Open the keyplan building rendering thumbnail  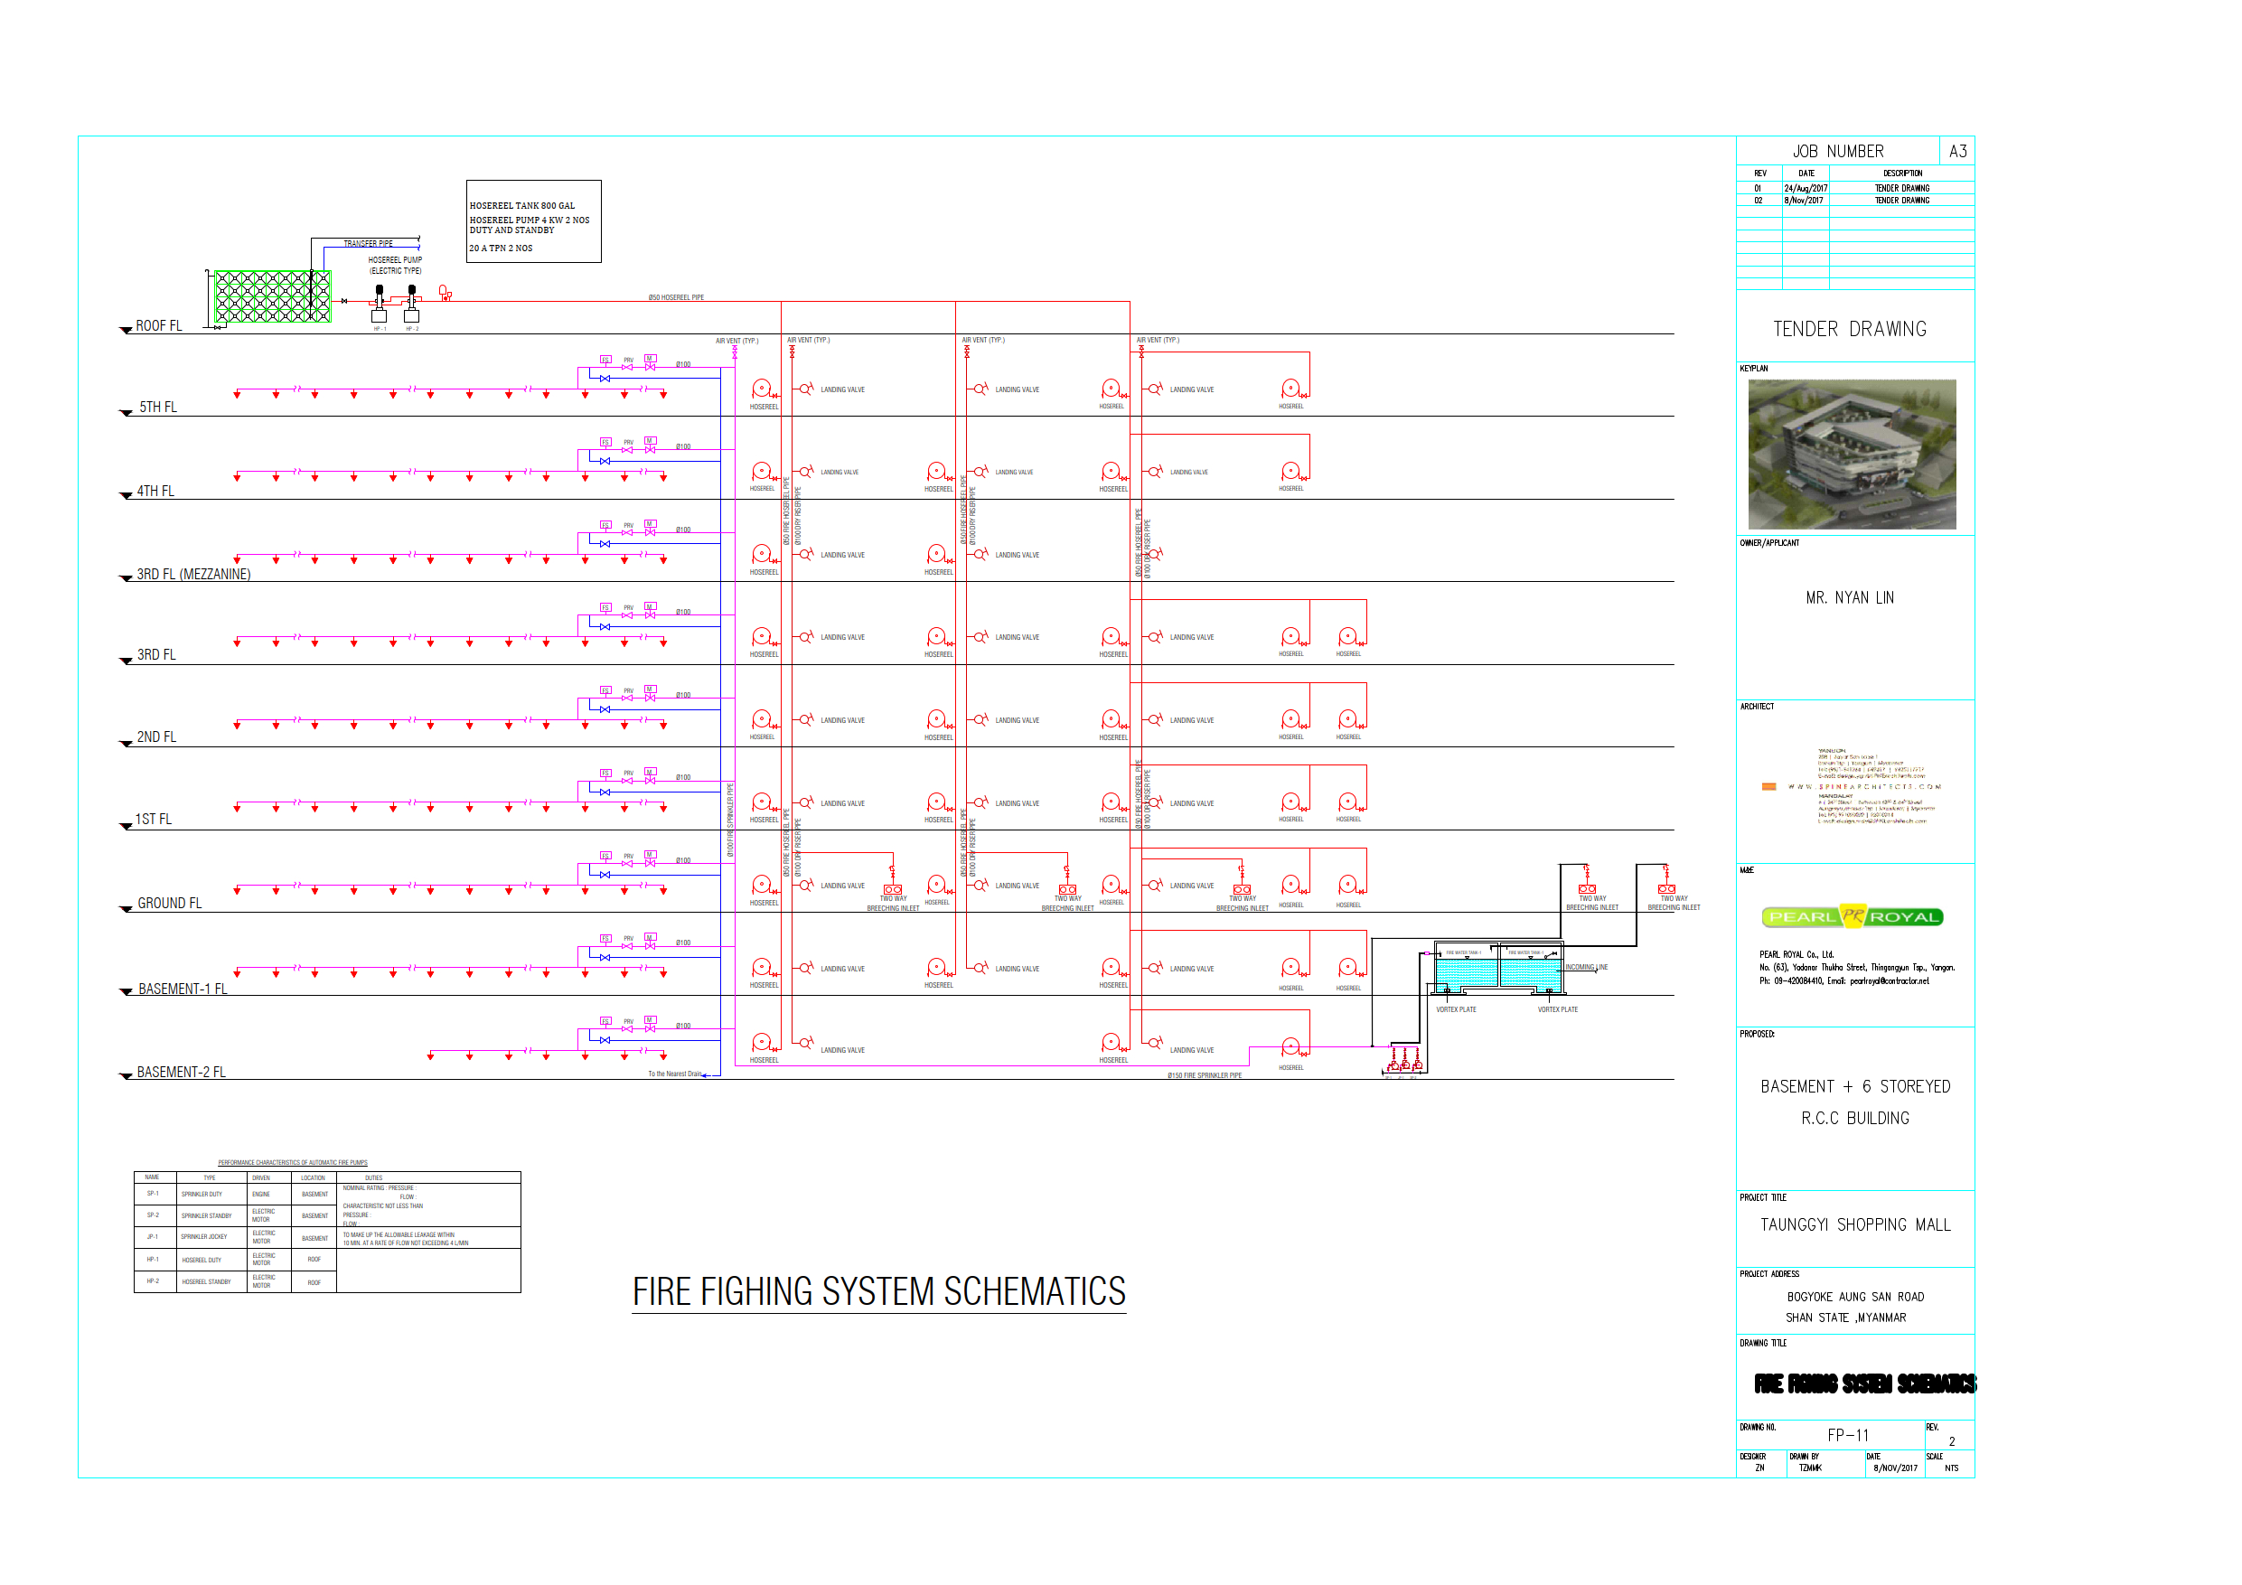tap(1852, 455)
